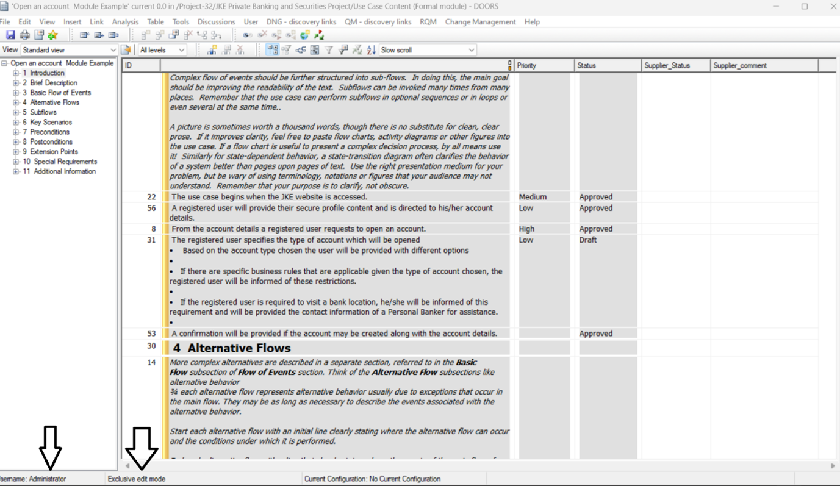840x486 pixels.
Task: Click the A-Z sort icon
Action: click(x=372, y=50)
